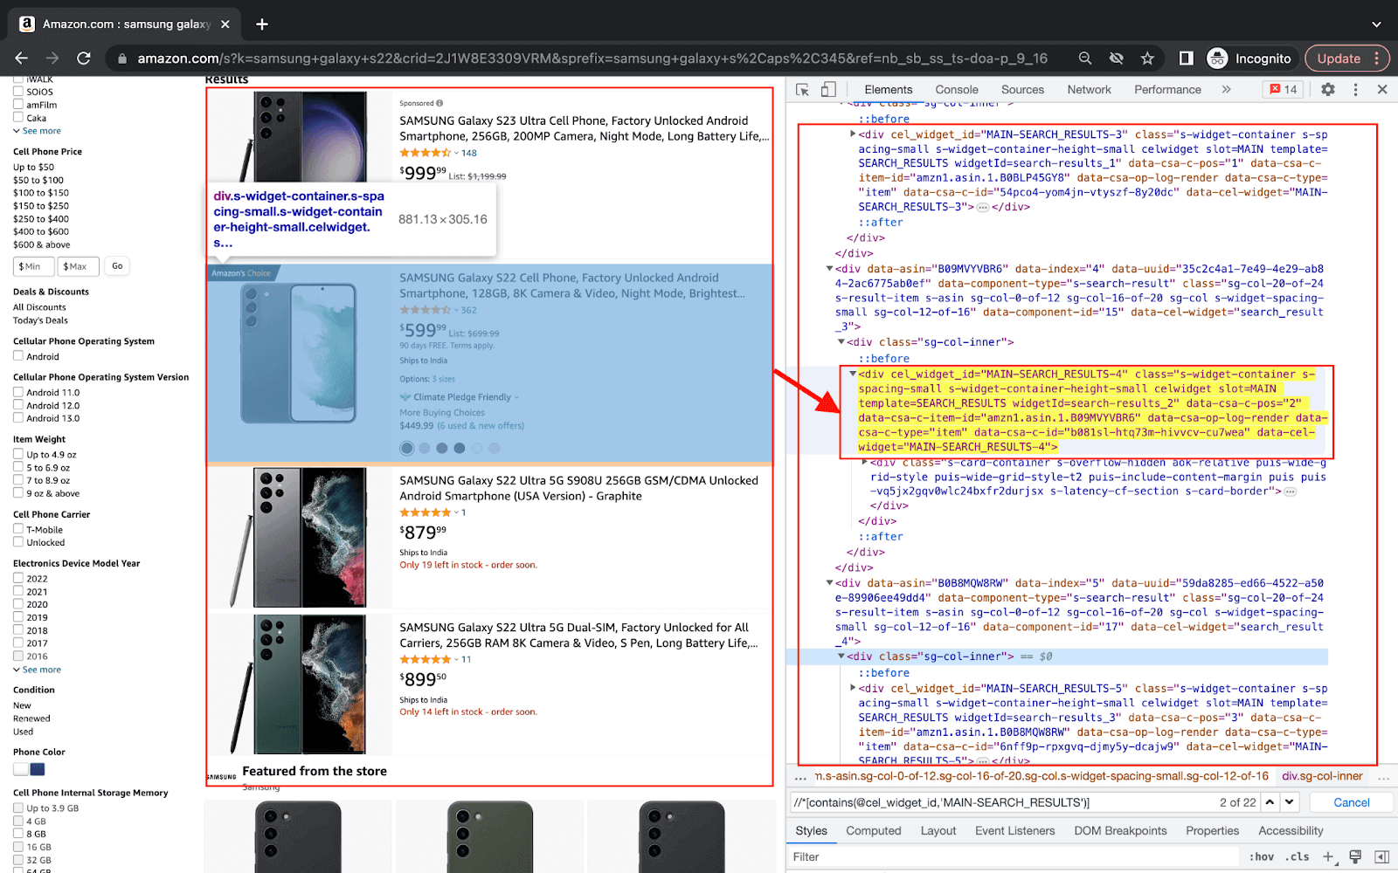Bookmark this page with the star icon
This screenshot has height=873, width=1398.
pos(1147,58)
